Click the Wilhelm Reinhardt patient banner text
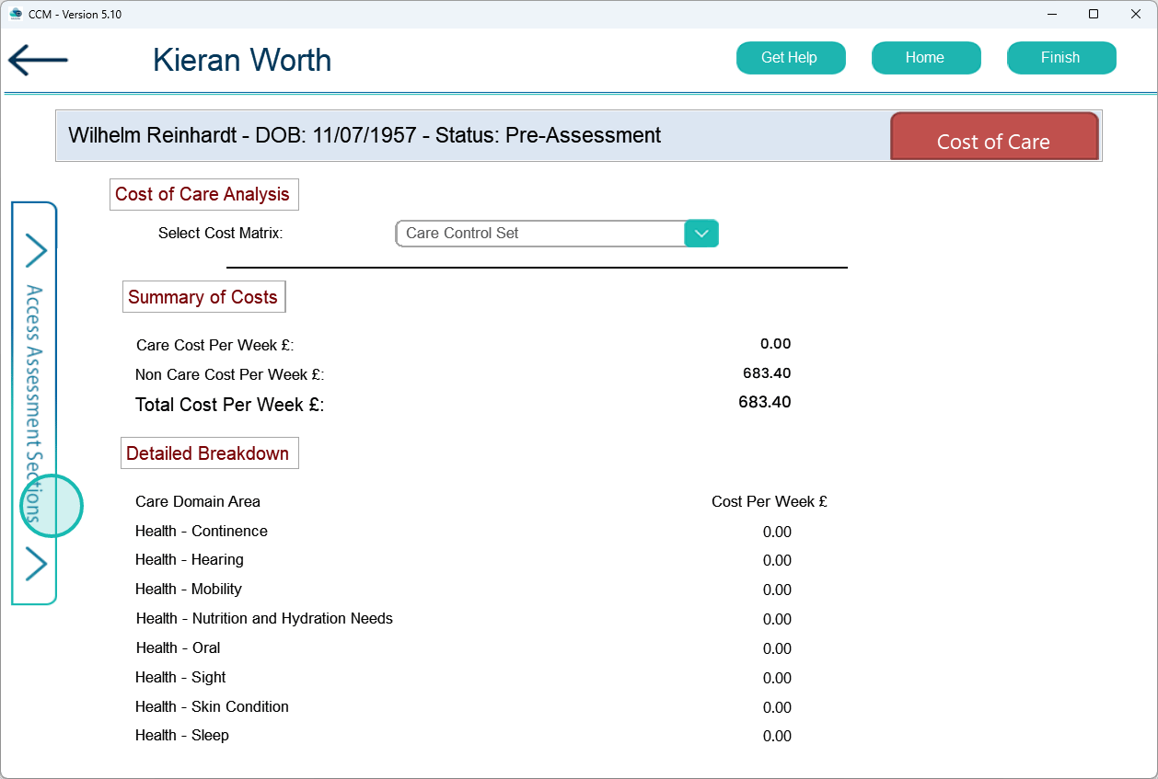Image resolution: width=1158 pixels, height=779 pixels. tap(365, 136)
